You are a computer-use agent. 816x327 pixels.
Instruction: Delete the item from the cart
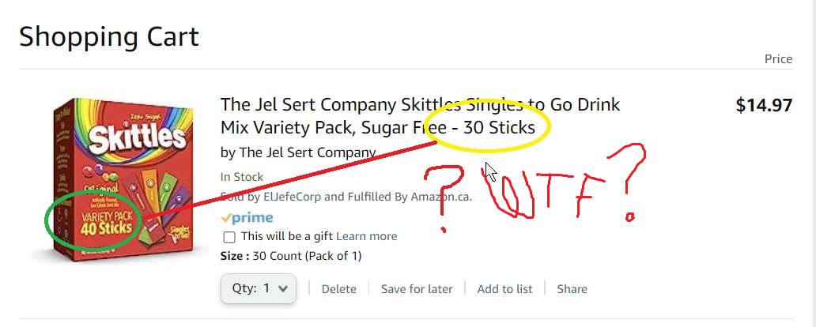pos(338,289)
